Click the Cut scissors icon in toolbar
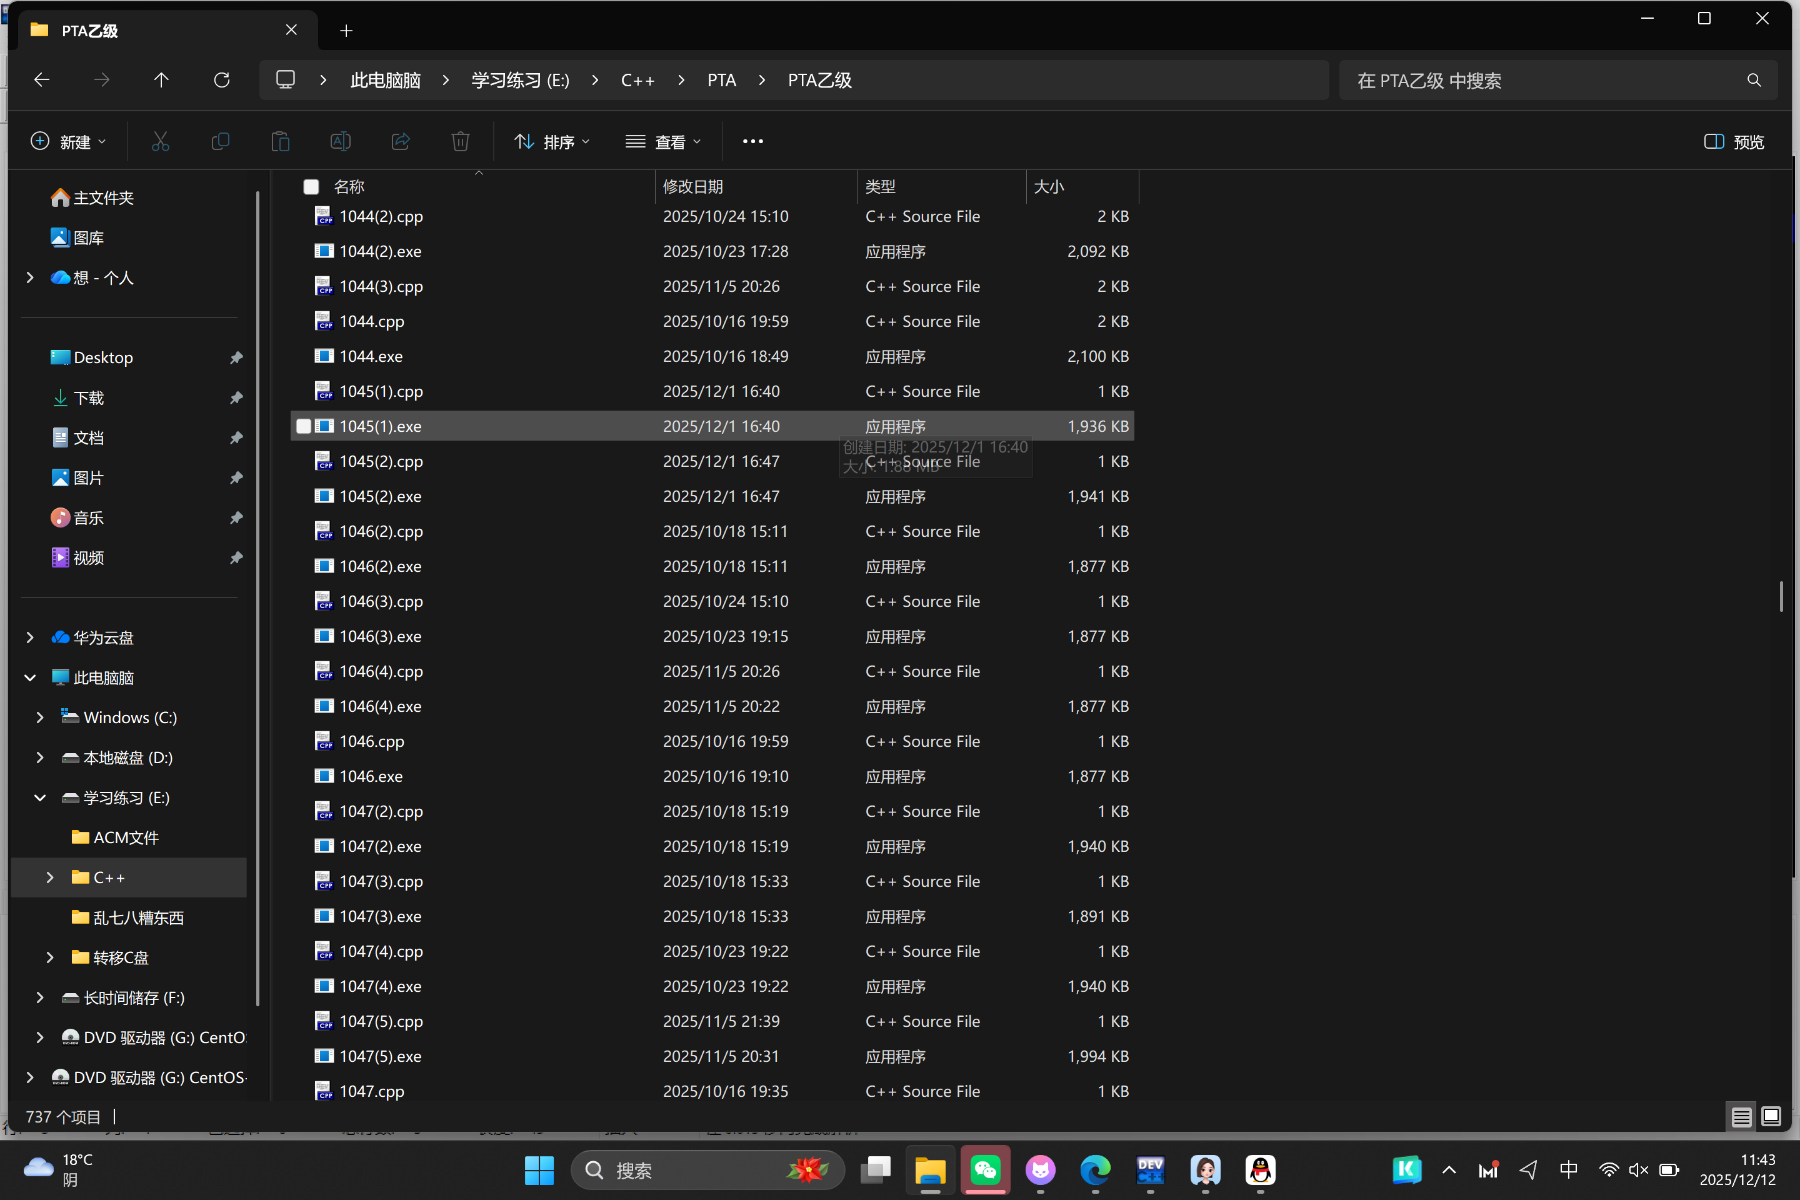 coord(160,142)
